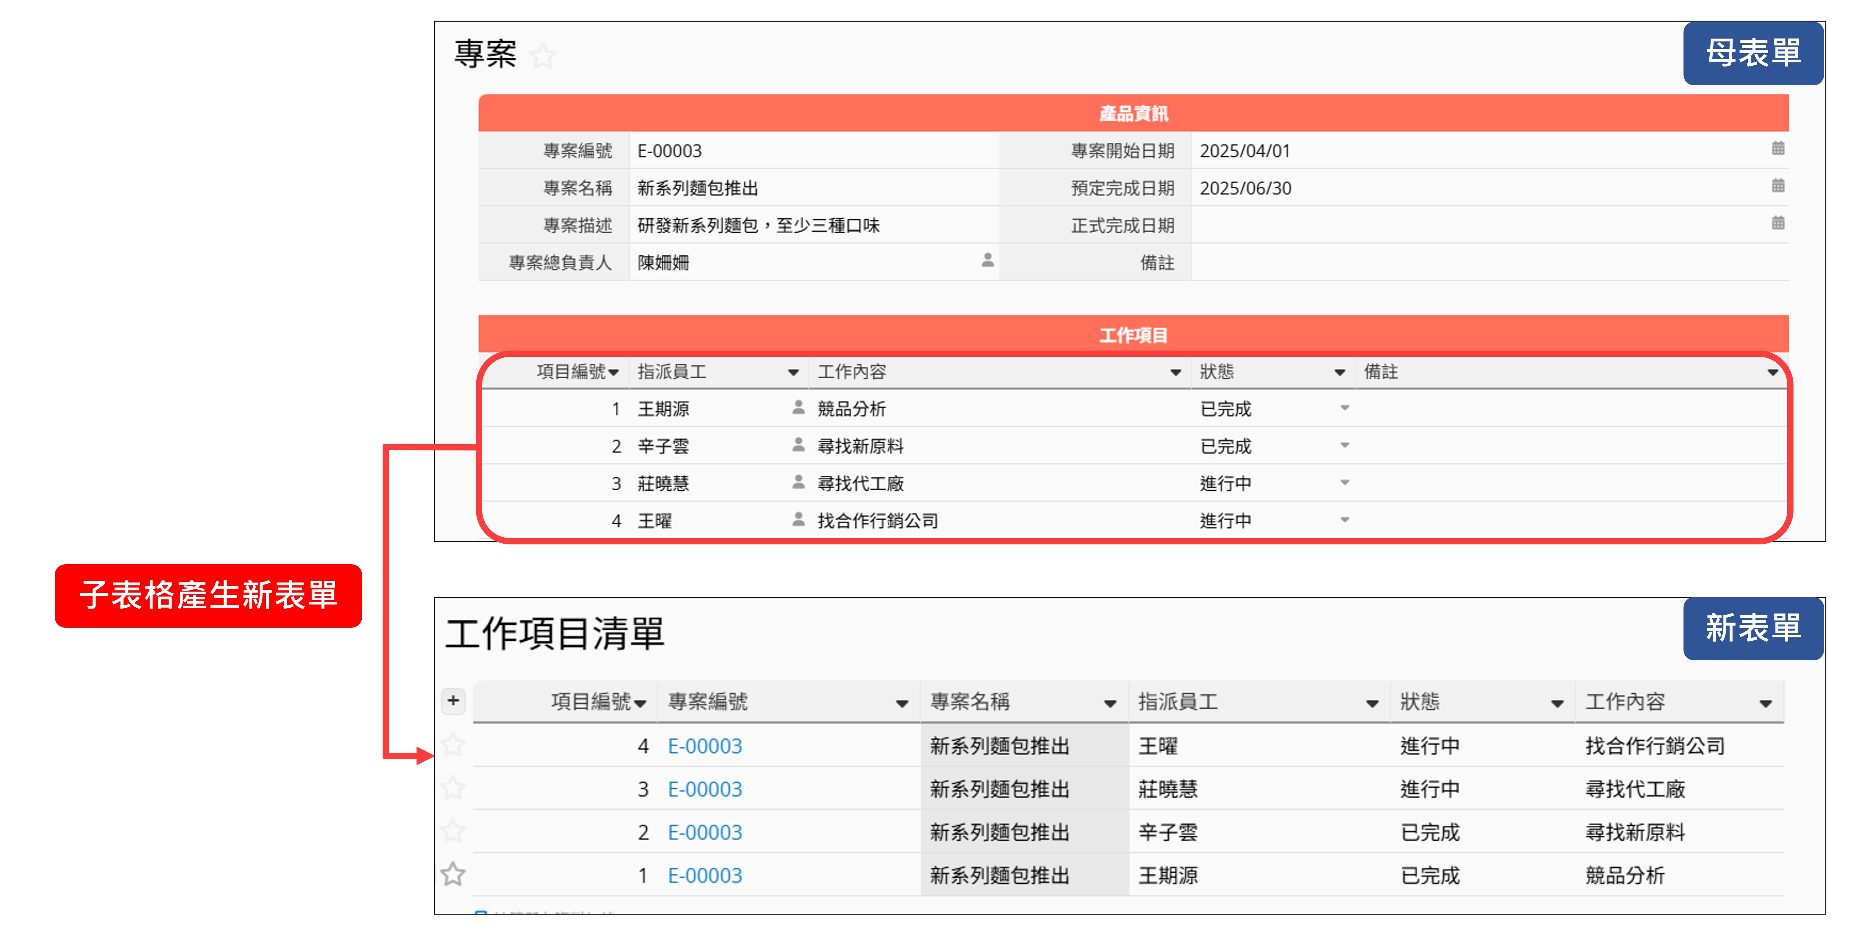
Task: Click 莊曉慧 cell in 工作項目清單
Action: (x=1259, y=789)
